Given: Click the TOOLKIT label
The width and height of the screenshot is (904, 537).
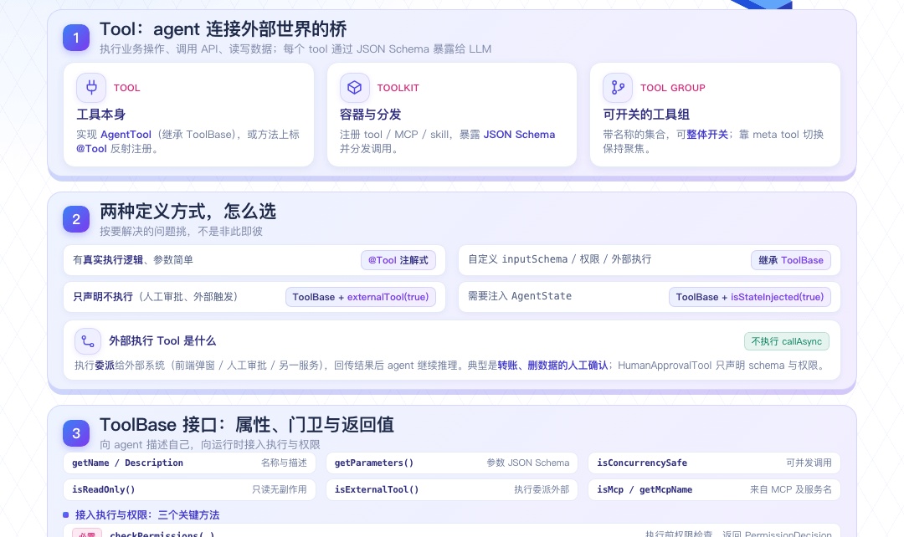Looking at the screenshot, I should coord(398,88).
